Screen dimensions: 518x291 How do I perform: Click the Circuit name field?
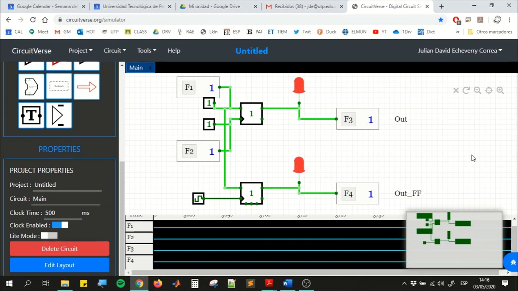tap(66, 199)
